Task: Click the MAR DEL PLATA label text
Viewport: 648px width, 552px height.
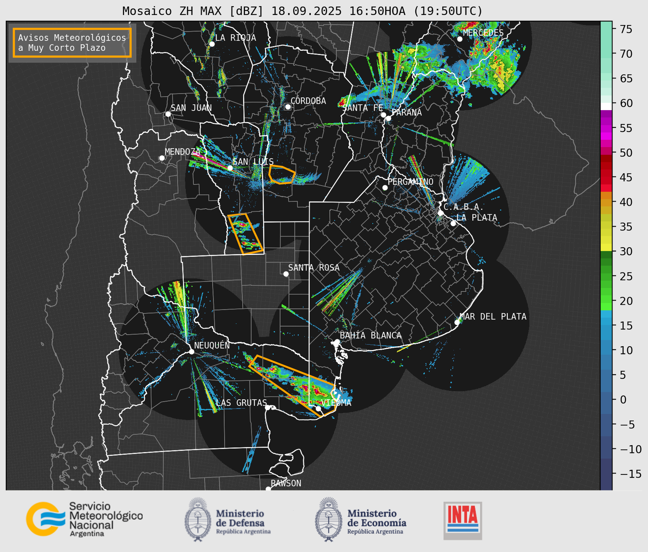Action: tap(493, 316)
